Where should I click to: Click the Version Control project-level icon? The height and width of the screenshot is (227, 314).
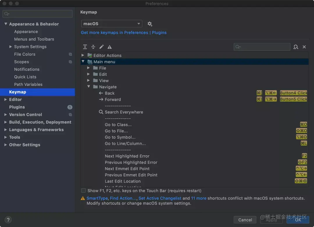click(x=70, y=115)
